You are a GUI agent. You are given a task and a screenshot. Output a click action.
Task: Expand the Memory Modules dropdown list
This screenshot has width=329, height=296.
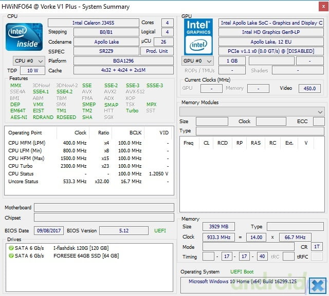pyautogui.click(x=252, y=112)
